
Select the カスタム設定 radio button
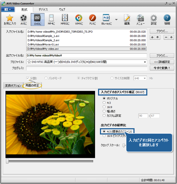(104, 116)
